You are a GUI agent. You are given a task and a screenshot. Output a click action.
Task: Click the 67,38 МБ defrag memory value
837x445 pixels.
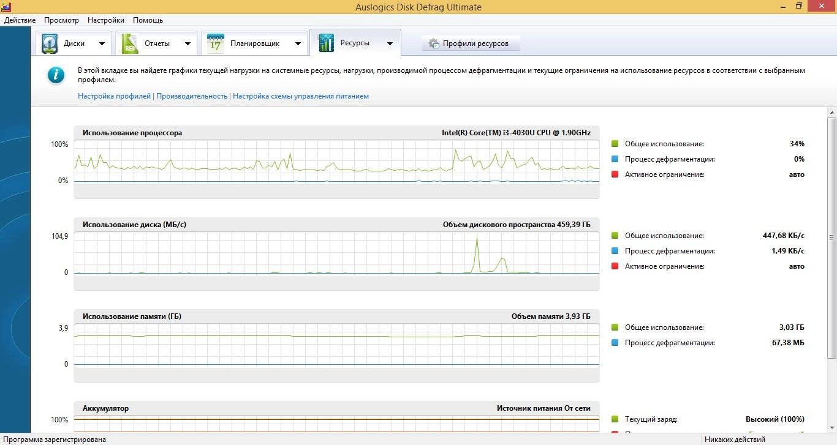pos(788,343)
